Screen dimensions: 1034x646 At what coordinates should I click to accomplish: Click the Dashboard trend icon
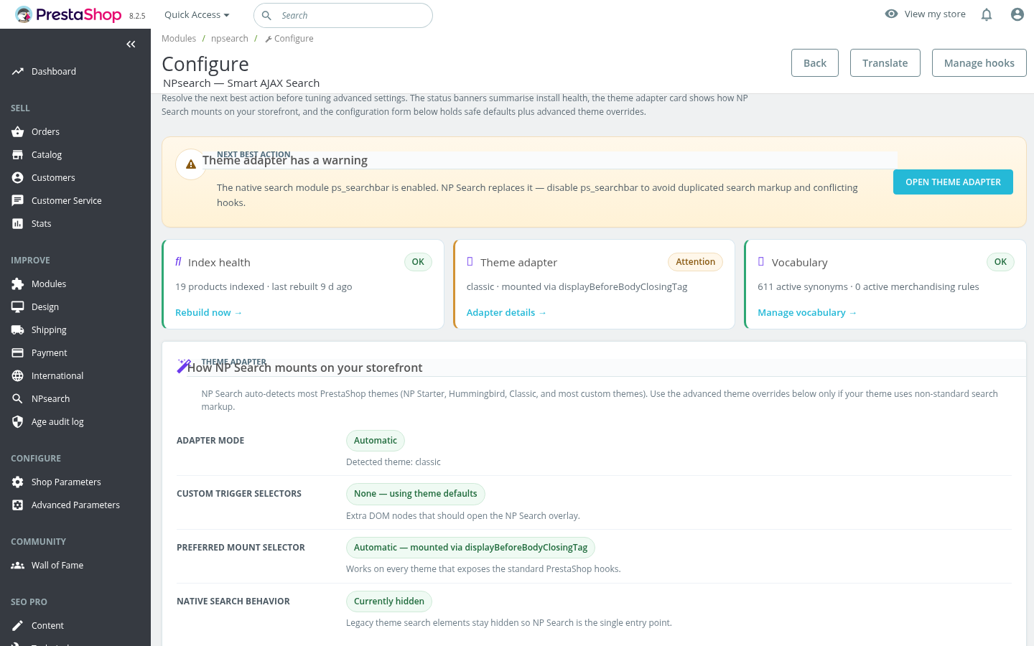[x=18, y=71]
